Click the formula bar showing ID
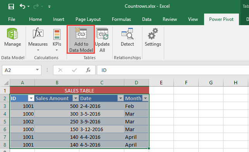Viewport: 249px width, 152px height. click(x=173, y=70)
